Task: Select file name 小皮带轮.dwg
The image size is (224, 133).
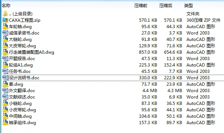Action: coord(23,110)
